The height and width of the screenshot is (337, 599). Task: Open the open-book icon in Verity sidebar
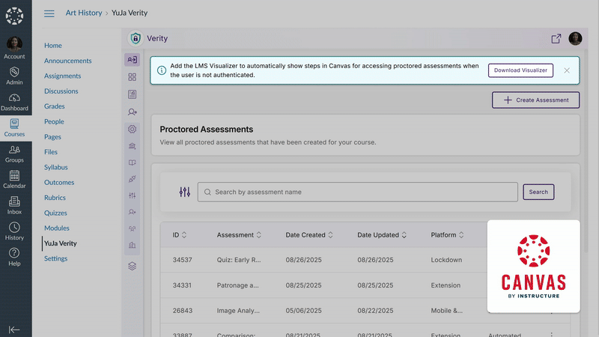(x=133, y=163)
